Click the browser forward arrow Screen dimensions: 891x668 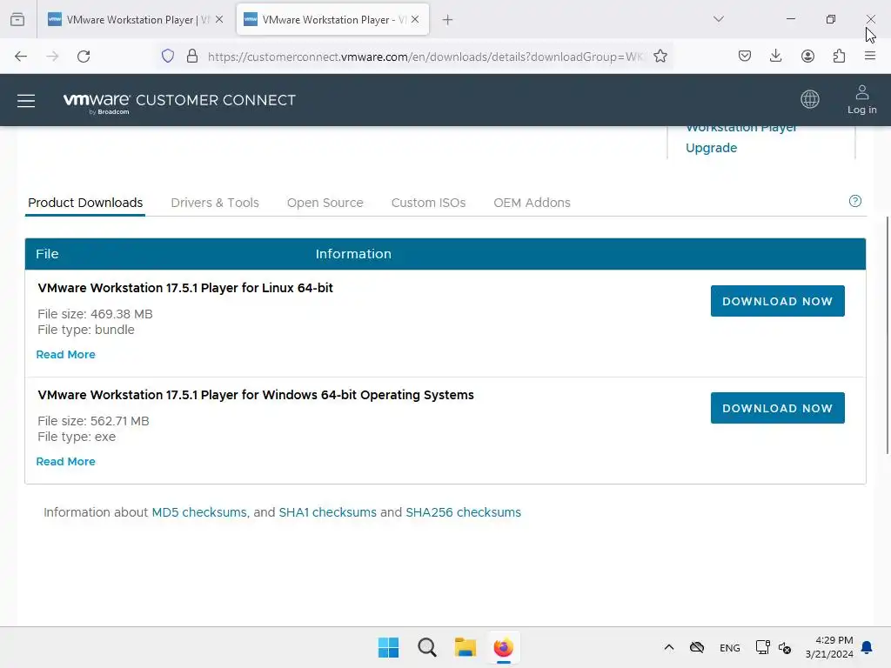click(x=52, y=57)
